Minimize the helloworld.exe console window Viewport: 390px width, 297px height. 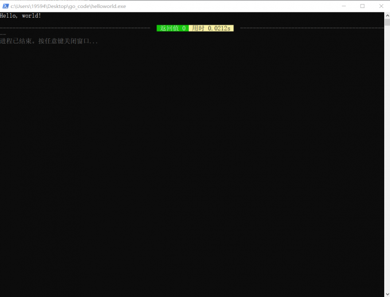coord(344,6)
